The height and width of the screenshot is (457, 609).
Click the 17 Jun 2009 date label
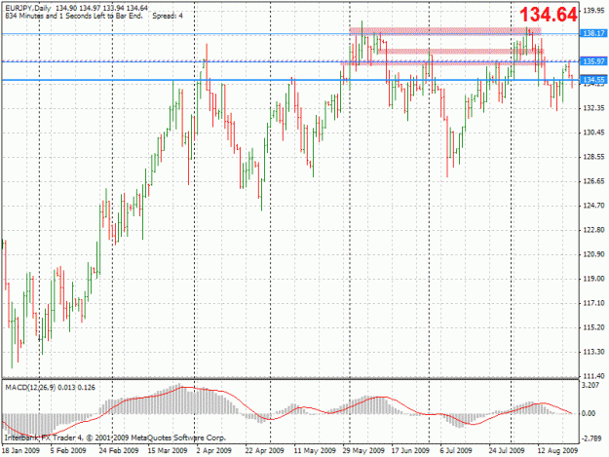coord(410,450)
